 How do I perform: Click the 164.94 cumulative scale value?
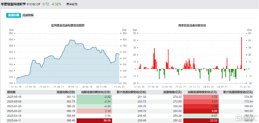(x=249, y=111)
